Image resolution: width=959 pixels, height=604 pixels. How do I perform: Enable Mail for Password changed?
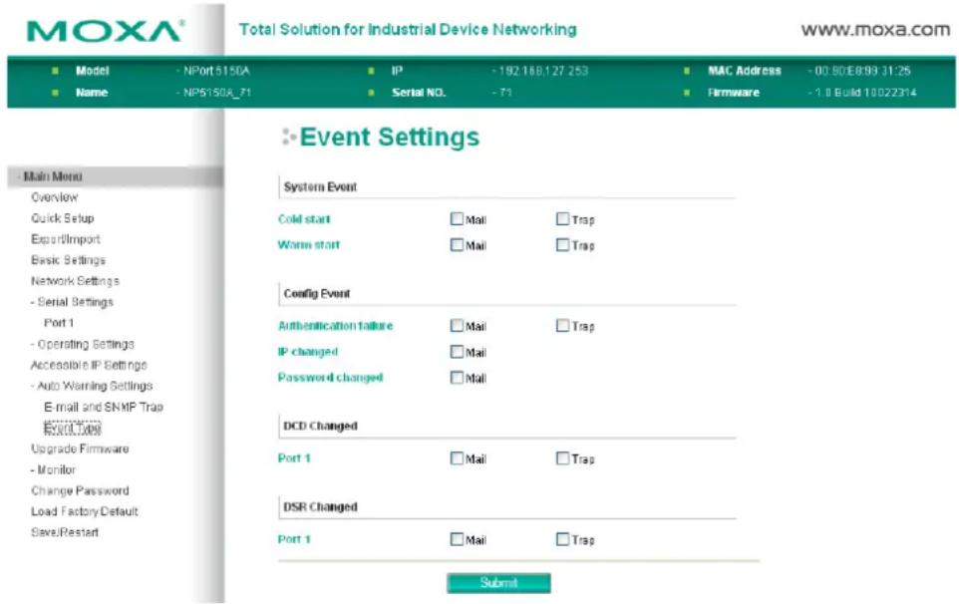pos(457,378)
